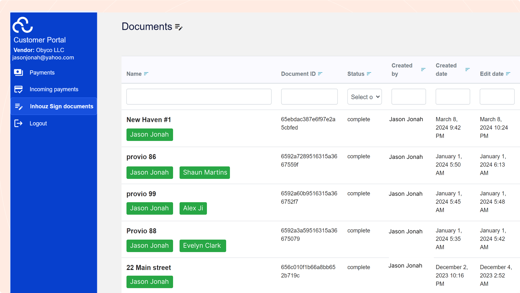Open the Status filter dropdown
Image resolution: width=520 pixels, height=293 pixels.
[x=365, y=97]
